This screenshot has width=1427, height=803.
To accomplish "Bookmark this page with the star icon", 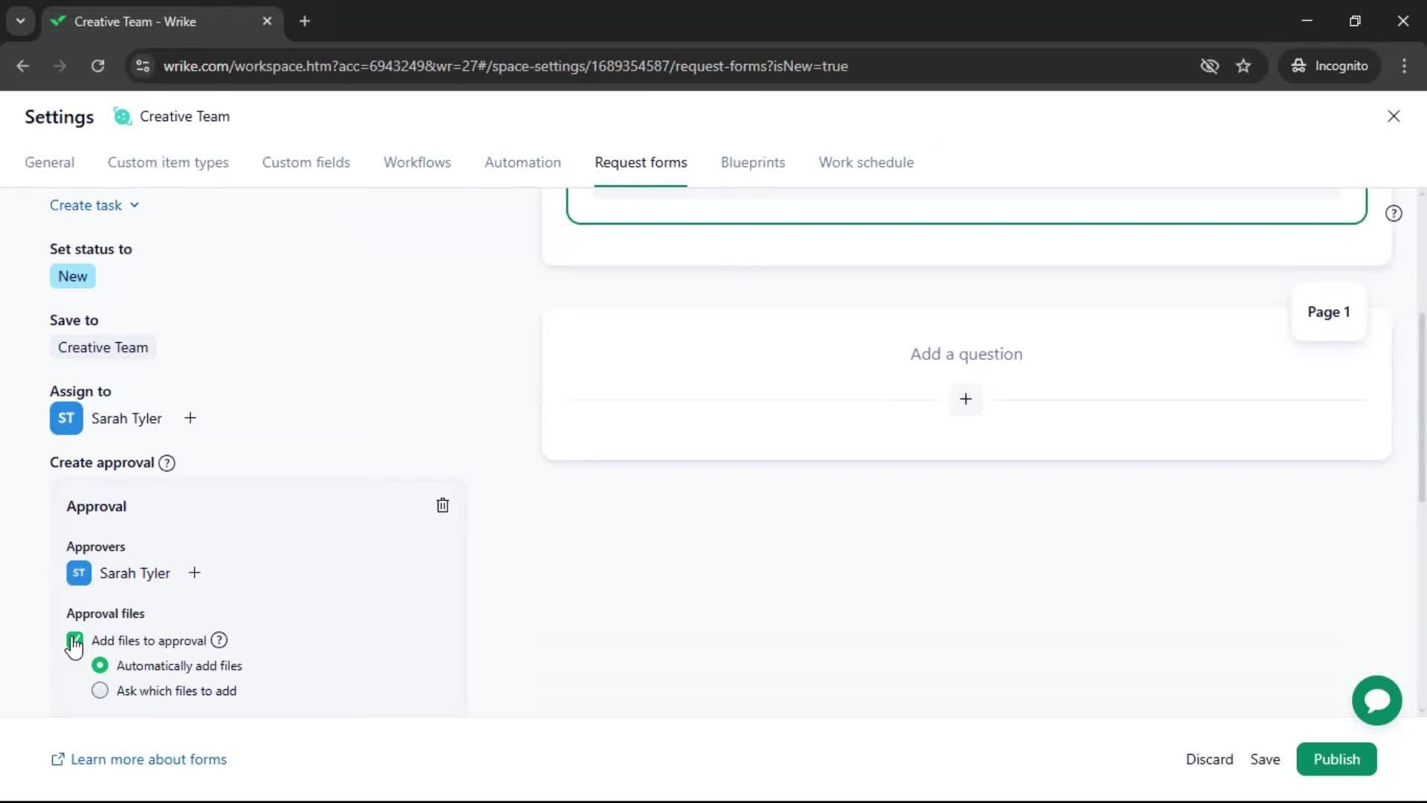I will pos(1243,66).
